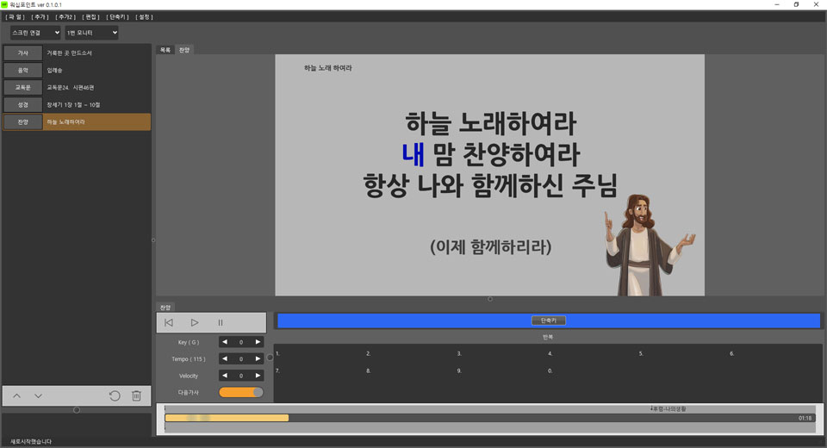
Task: Click the splitter handle below list toolbar
Action: (x=77, y=410)
